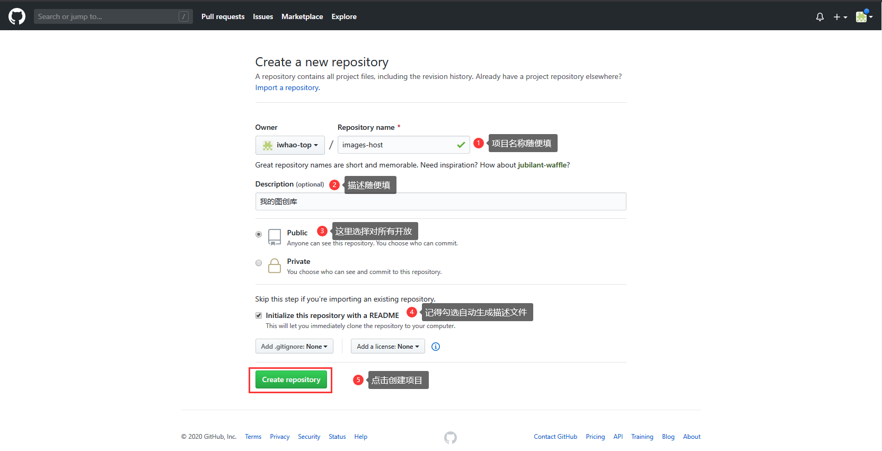Open the Owner dropdown iwhao-top

(290, 145)
